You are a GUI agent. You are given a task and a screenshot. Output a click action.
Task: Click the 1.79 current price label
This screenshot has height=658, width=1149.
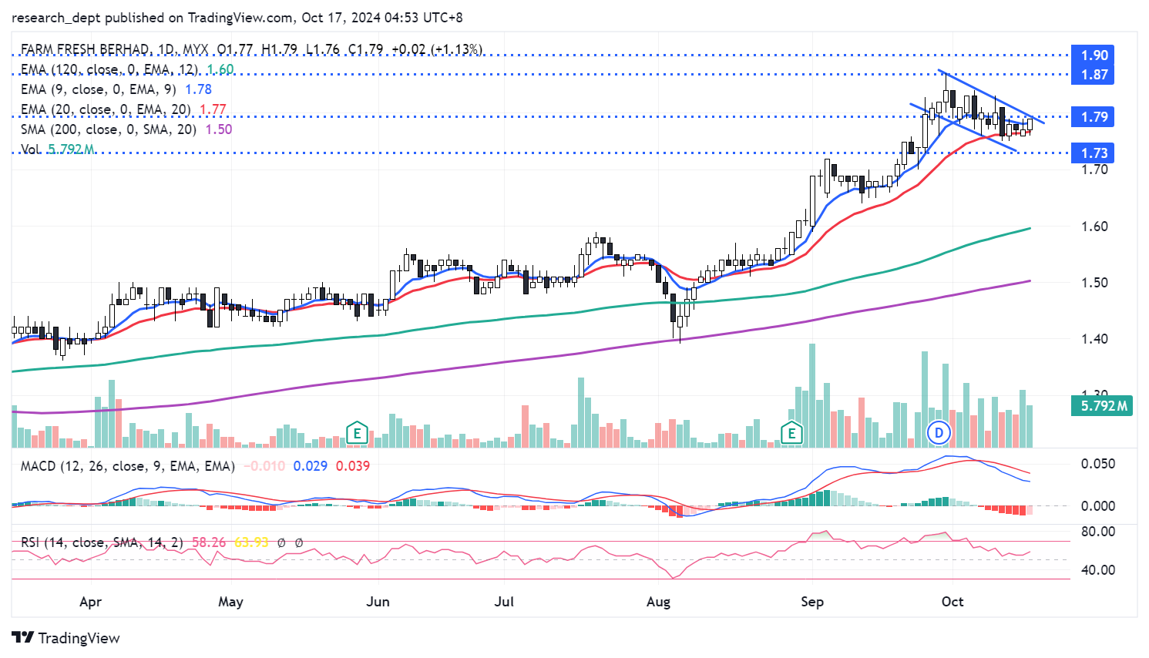point(1094,117)
